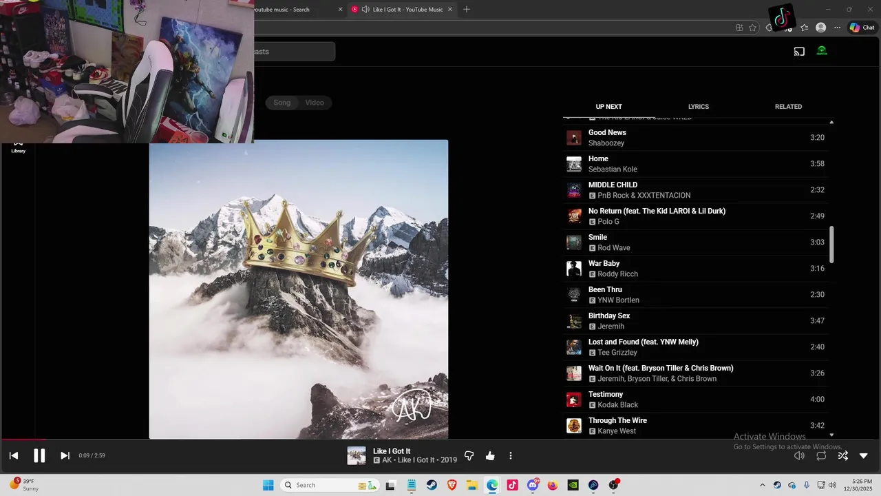
Task: Click the now-playing thumbnail in player bar
Action: tap(357, 455)
